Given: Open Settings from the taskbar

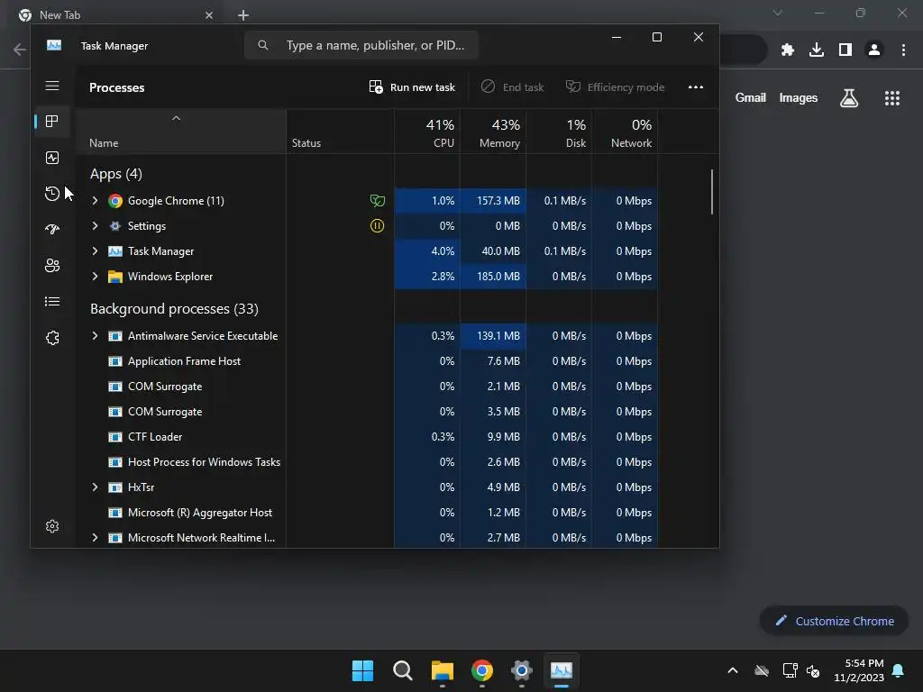Looking at the screenshot, I should coord(522,670).
